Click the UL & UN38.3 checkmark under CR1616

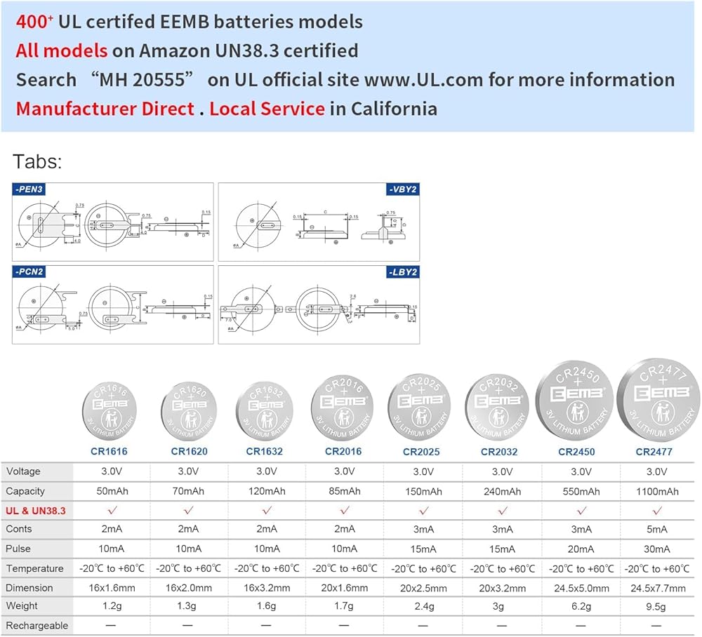(109, 510)
